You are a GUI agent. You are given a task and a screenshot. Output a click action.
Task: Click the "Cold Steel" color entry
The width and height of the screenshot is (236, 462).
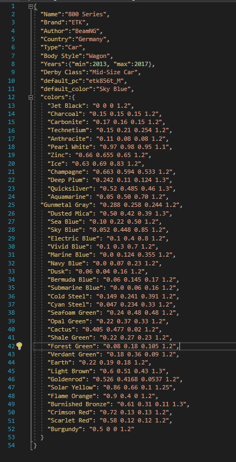click(x=113, y=296)
